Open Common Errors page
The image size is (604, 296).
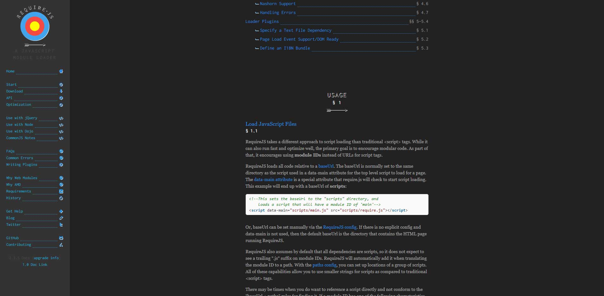pyautogui.click(x=20, y=158)
